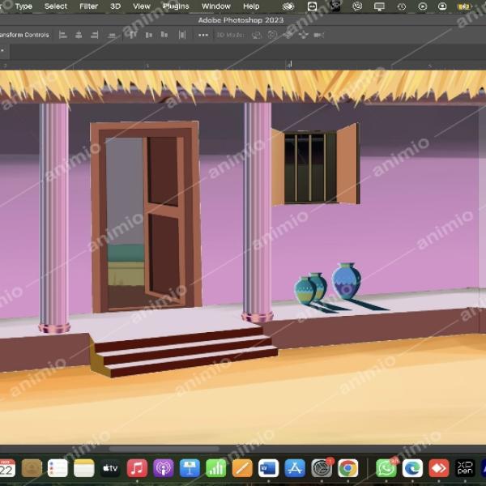Open WhatsApp from the dock

pos(386,468)
